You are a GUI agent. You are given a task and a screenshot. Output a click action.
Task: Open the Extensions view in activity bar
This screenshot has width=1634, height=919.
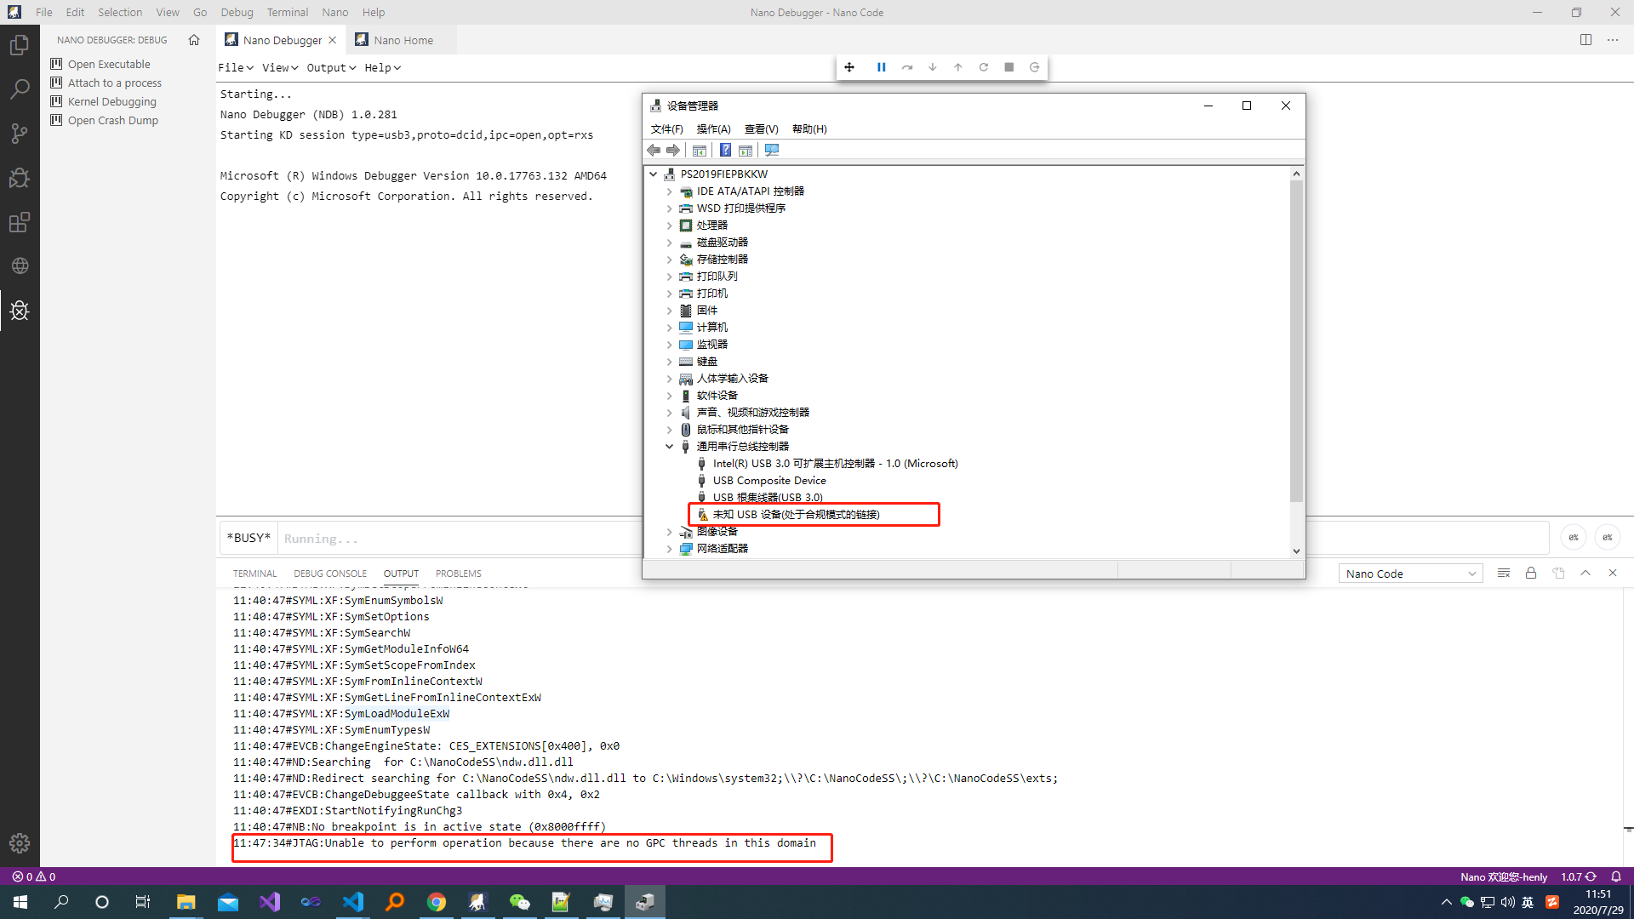tap(20, 222)
